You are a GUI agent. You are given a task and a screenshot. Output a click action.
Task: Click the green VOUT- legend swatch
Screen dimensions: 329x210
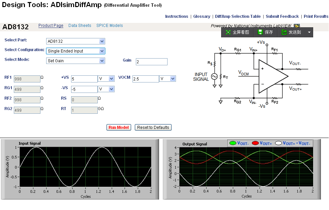tap(233, 143)
